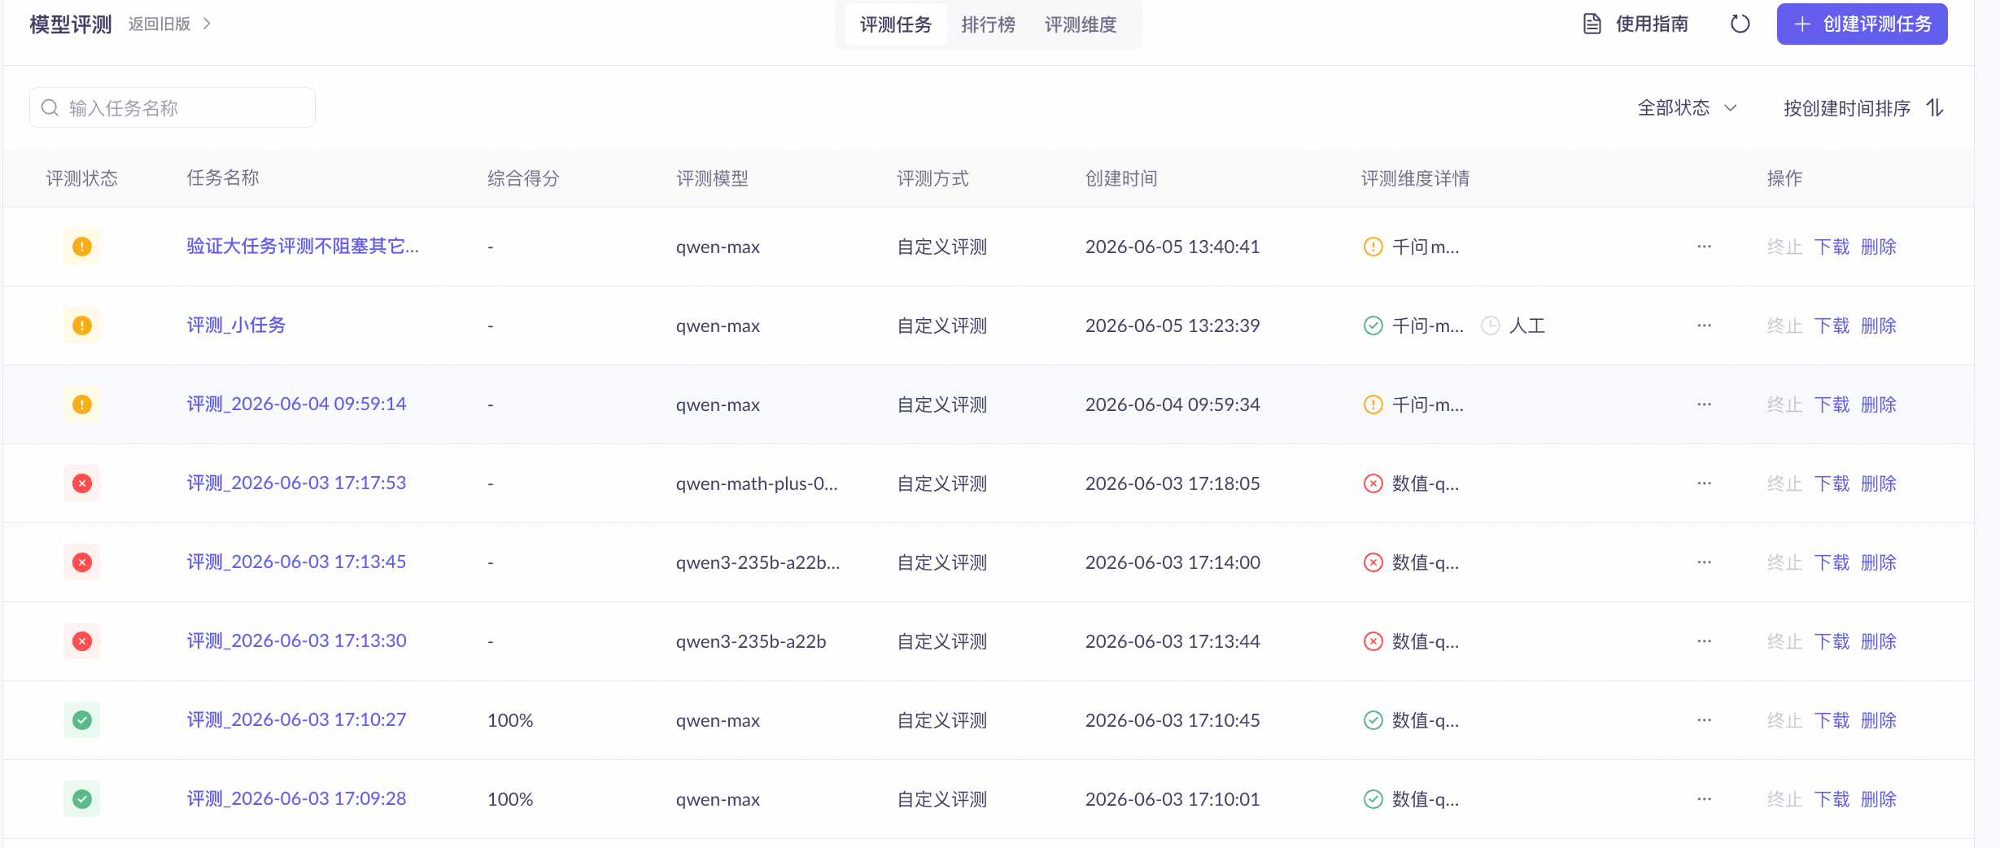Viewport: 2000px width, 848px height.
Task: Click search magnifier icon in task name field
Action: (50, 107)
